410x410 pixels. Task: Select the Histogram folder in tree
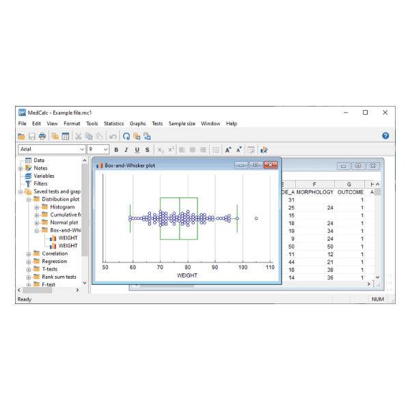coord(62,207)
